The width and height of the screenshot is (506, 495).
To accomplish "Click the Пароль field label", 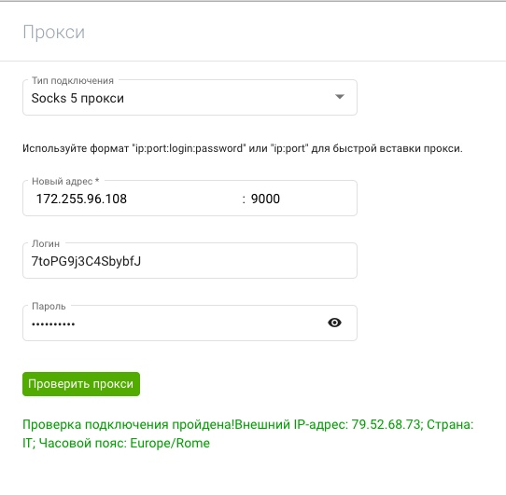I will (49, 306).
